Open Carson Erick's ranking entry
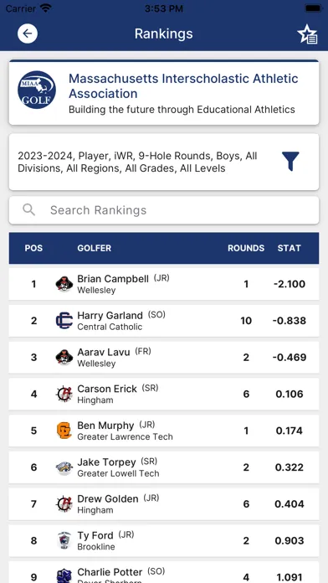The image size is (328, 583). [164, 395]
